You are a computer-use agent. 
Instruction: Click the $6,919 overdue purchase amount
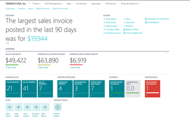(78, 60)
